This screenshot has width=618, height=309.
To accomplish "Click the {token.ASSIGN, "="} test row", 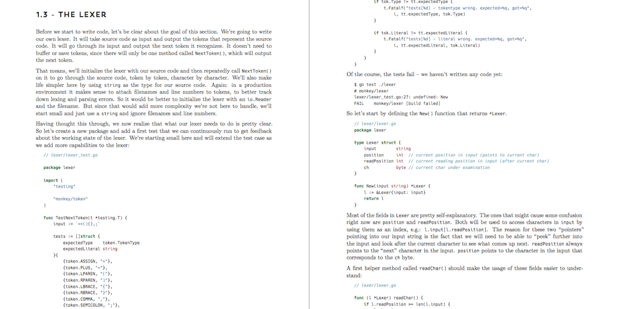I will coord(88,261).
